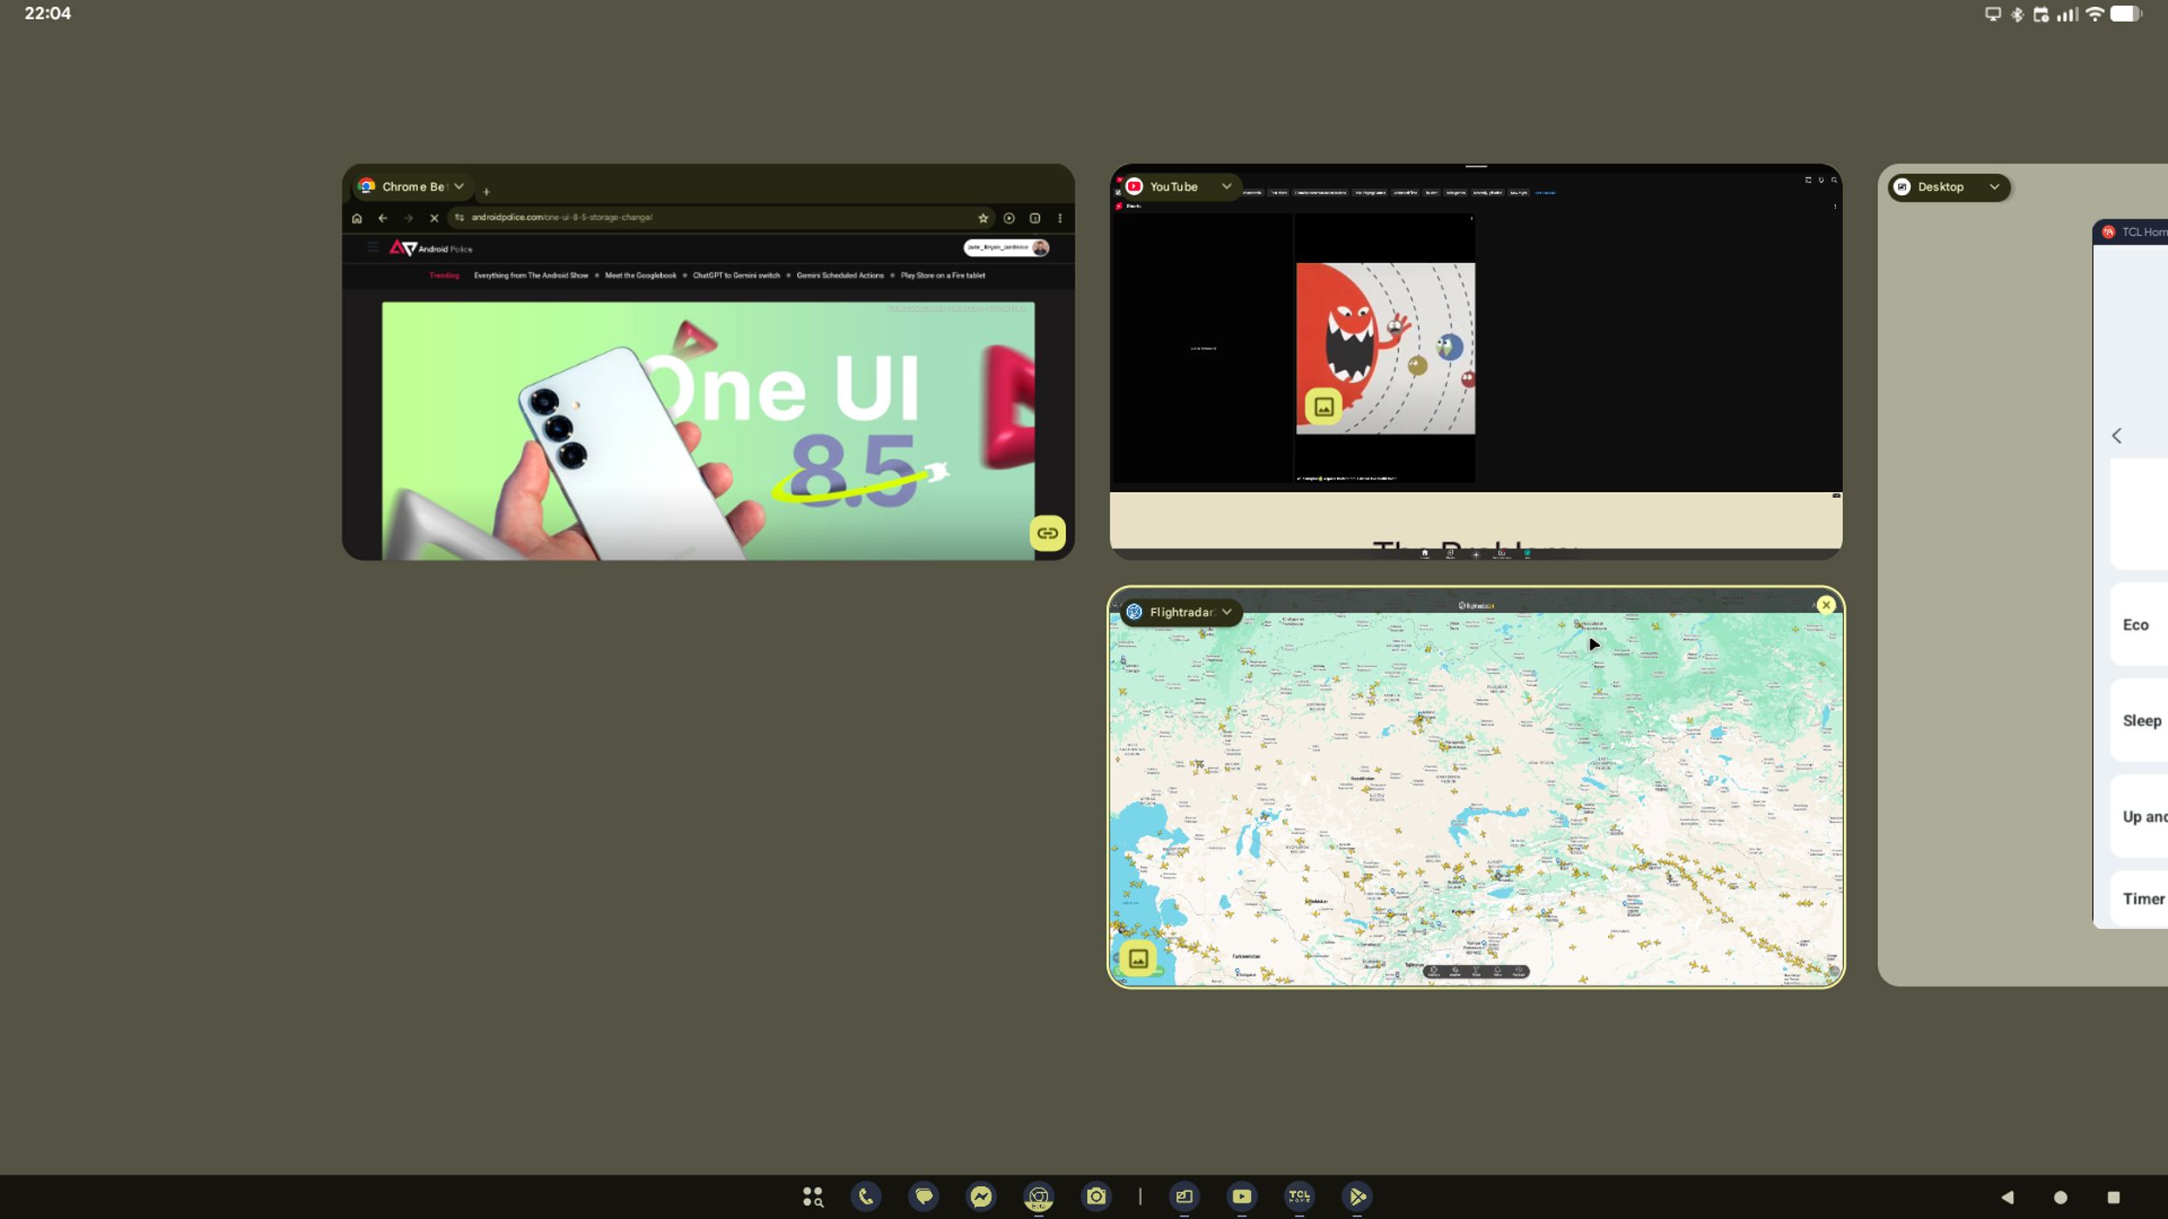Open TCL Home from the taskbar
The width and height of the screenshot is (2168, 1219).
[1299, 1196]
